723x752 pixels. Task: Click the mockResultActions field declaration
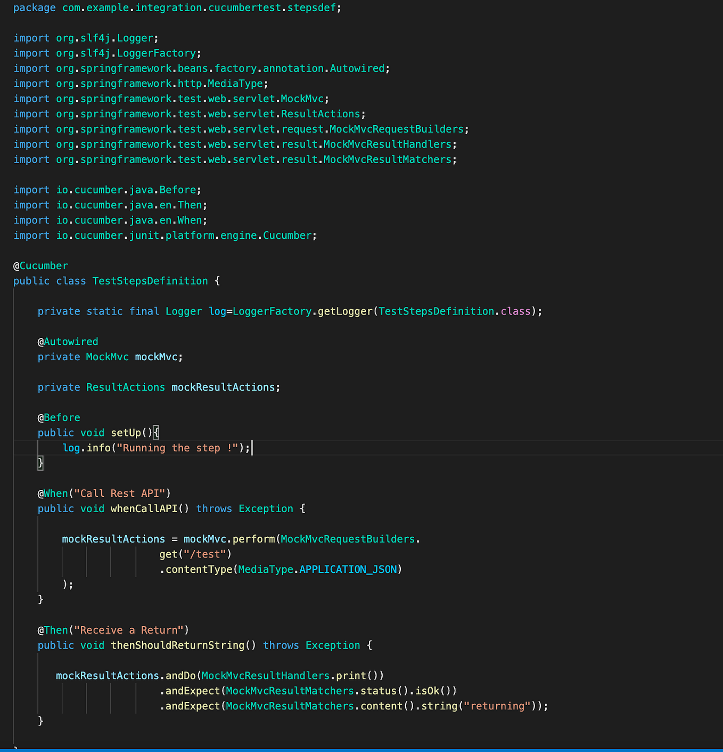point(224,387)
